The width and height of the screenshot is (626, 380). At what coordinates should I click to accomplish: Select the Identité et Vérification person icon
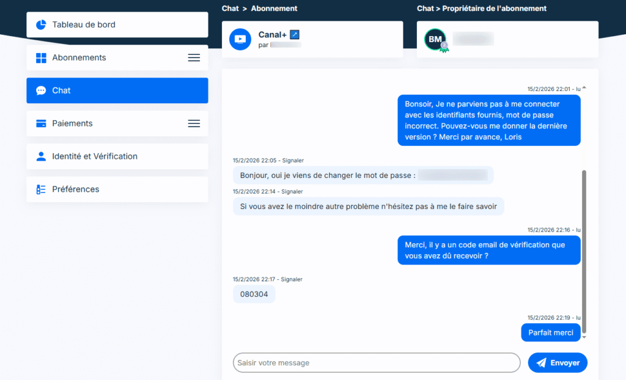40,156
